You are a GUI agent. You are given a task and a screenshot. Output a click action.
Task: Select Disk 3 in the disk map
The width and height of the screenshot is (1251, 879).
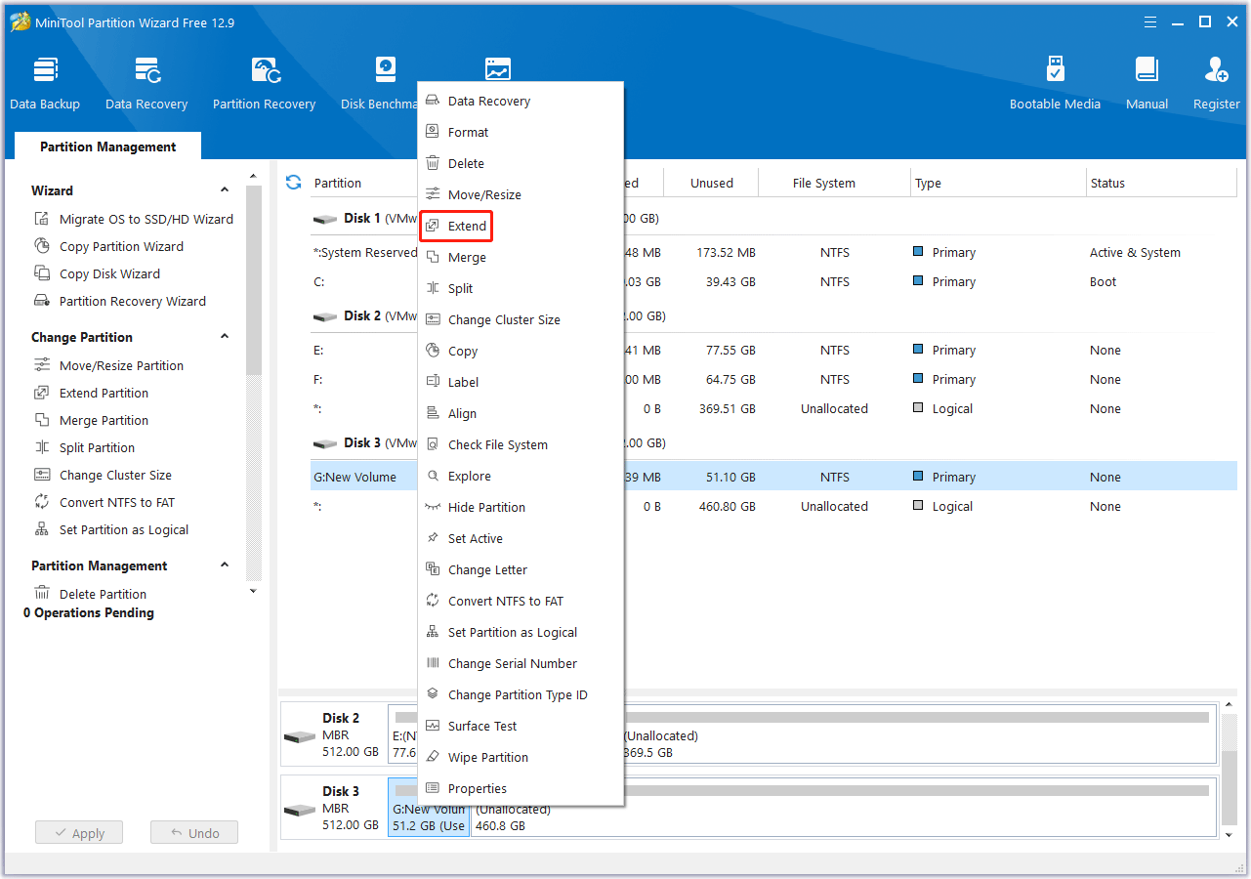[333, 809]
